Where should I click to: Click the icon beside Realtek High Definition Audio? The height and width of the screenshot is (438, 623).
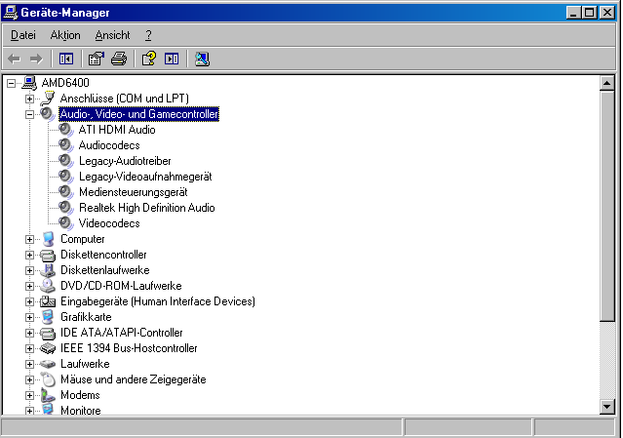(x=66, y=208)
